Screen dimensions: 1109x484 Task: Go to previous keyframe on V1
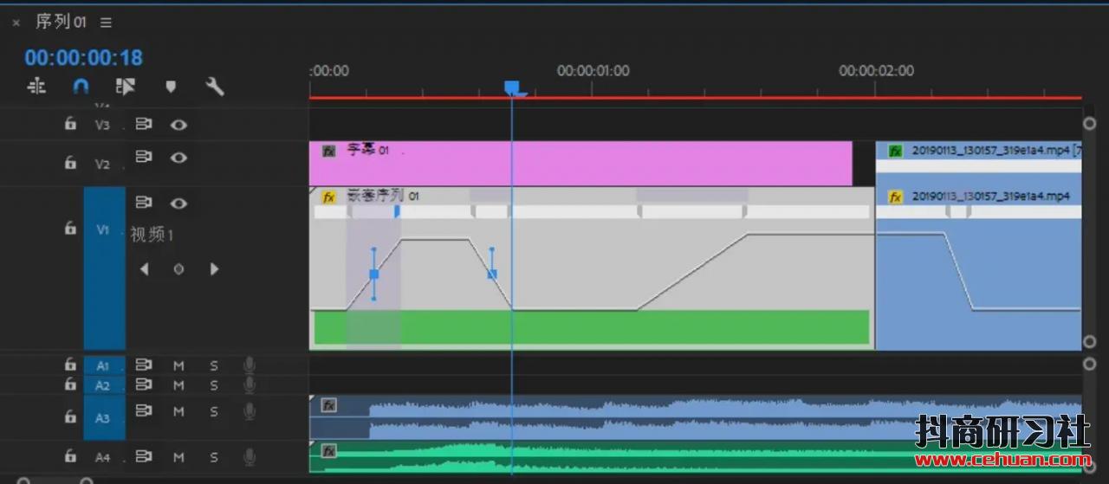pos(144,269)
